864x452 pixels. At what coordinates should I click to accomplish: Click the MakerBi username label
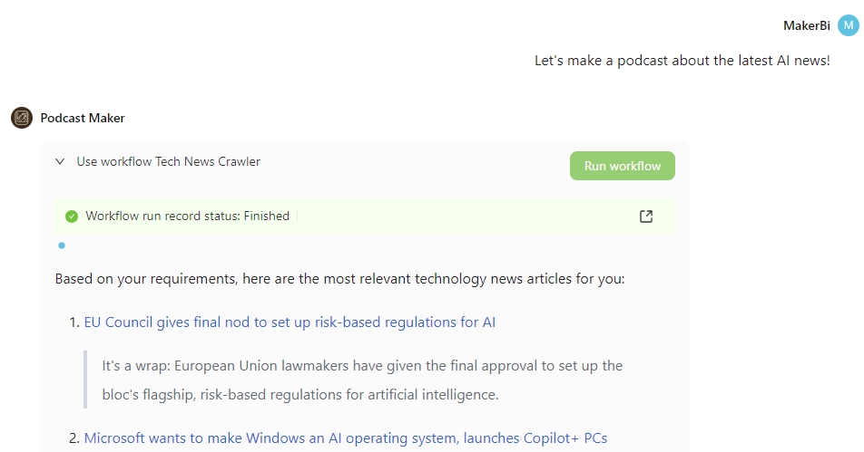806,25
